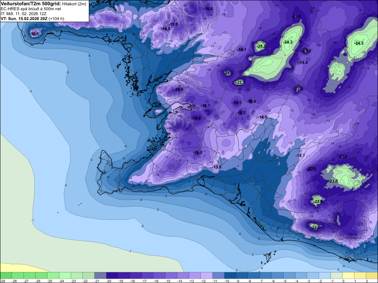The image size is (378, 283).
Task: Click the -10 dark blue legend swatch
Action: coord(230,275)
